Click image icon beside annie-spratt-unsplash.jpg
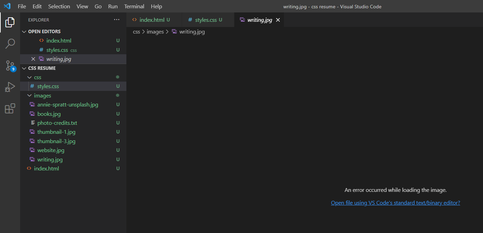This screenshot has width=483, height=233. (32, 105)
